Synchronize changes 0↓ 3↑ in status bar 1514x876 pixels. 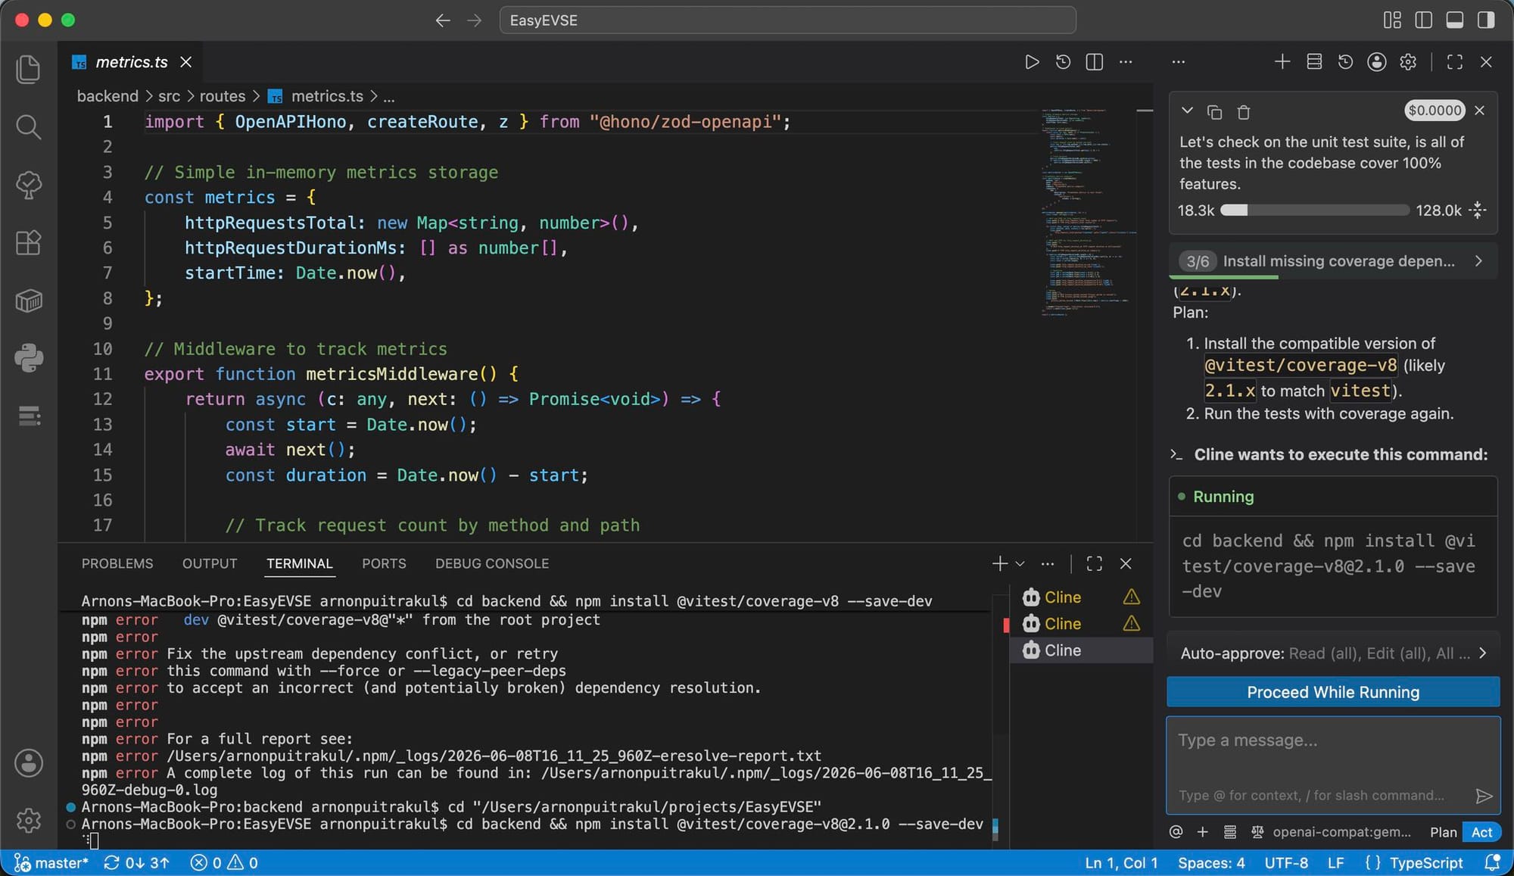tap(137, 863)
